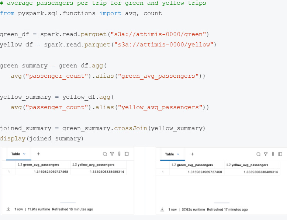Click the search icon in the right results table
Screen dimensions: 287x220
(259, 154)
